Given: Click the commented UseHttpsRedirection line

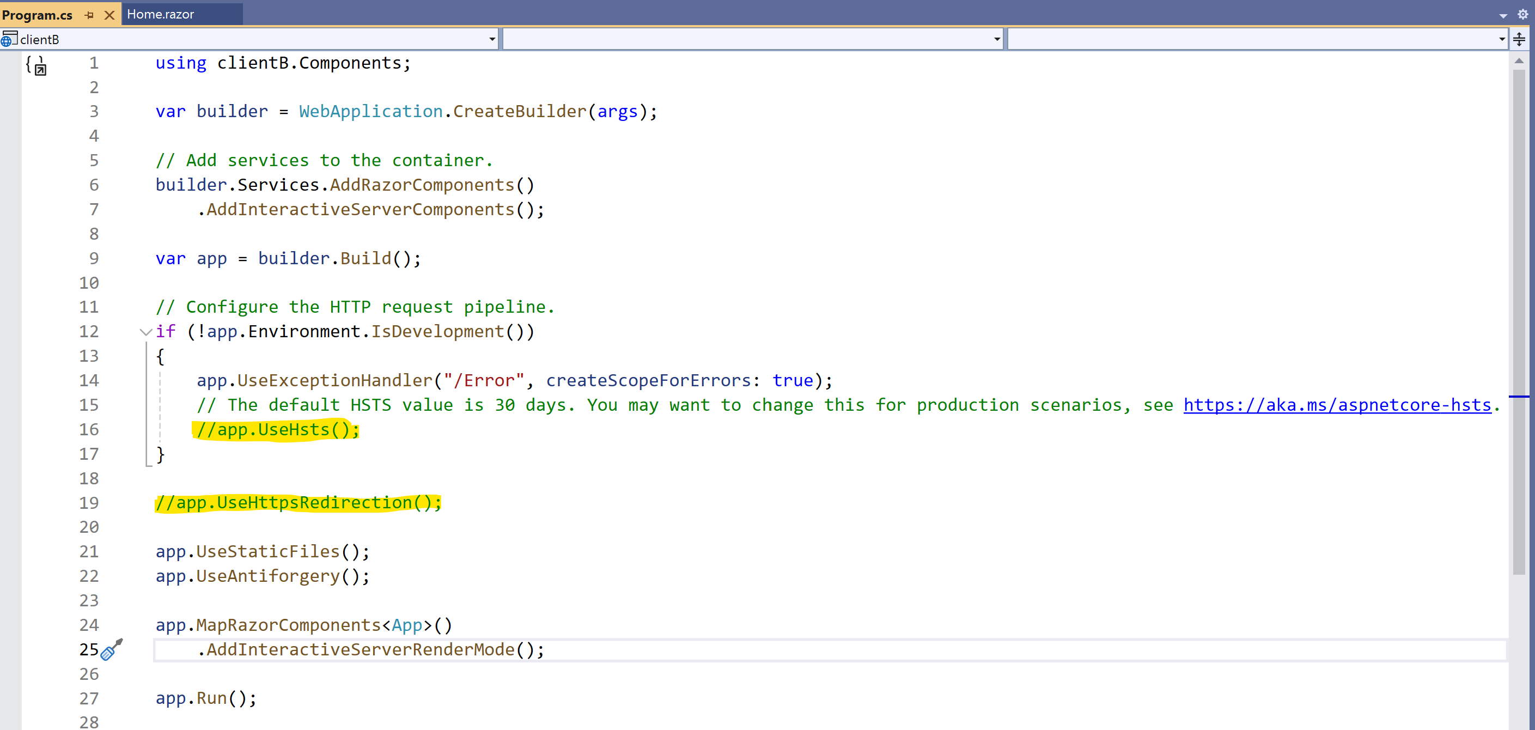Looking at the screenshot, I should coord(298,503).
